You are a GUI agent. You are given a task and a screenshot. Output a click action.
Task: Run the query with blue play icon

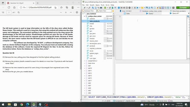coord(137,8)
